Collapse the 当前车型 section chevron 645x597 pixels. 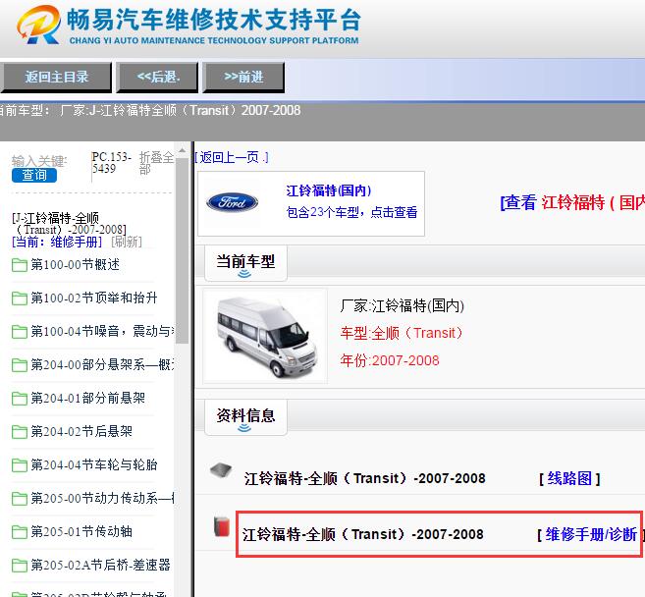[x=244, y=274]
